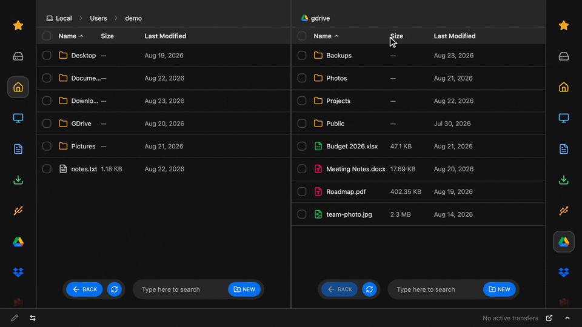The height and width of the screenshot is (327, 582).
Task: Refresh the local demo folder listing
Action: click(115, 289)
